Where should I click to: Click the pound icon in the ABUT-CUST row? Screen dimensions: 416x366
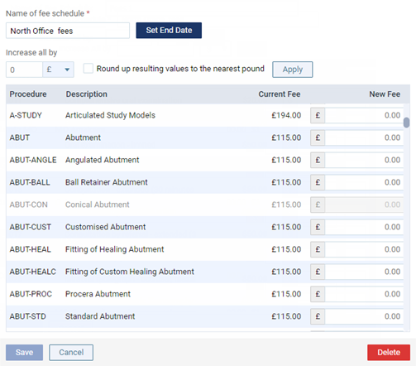[x=318, y=227]
